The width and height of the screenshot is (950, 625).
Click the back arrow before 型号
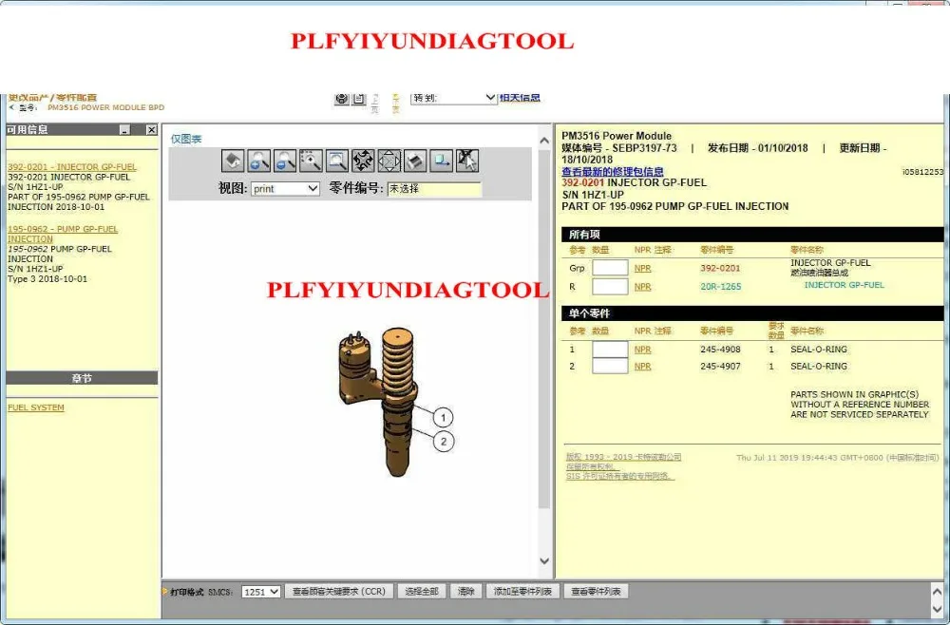click(11, 107)
